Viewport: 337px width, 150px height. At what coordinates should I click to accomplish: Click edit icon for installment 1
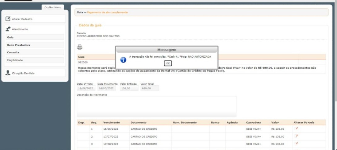tap(297, 128)
